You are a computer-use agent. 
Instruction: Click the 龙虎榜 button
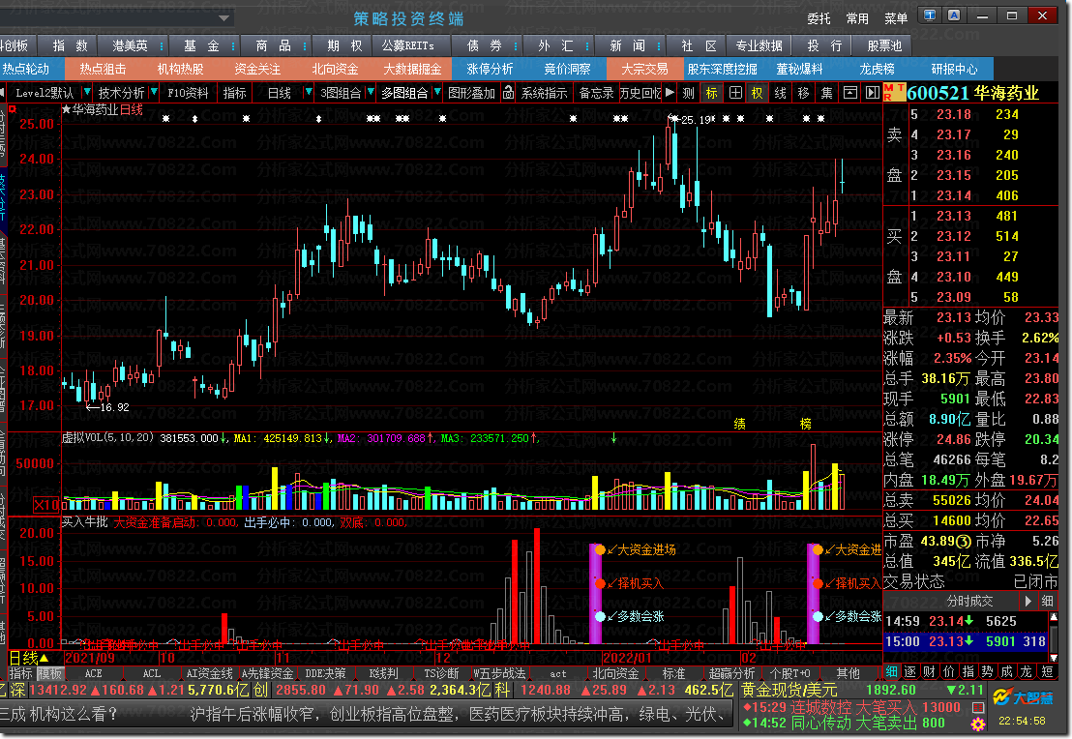click(x=877, y=69)
